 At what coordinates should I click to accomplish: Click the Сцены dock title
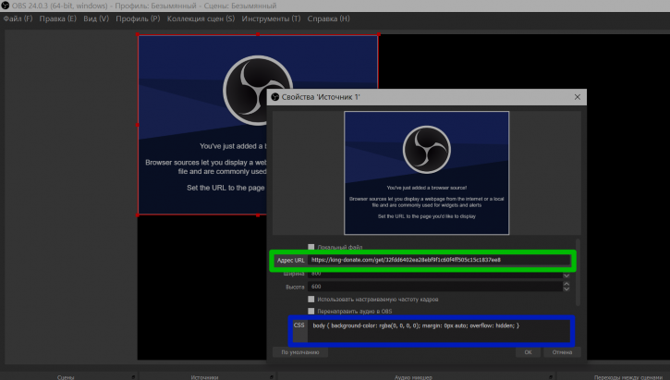tap(66, 377)
